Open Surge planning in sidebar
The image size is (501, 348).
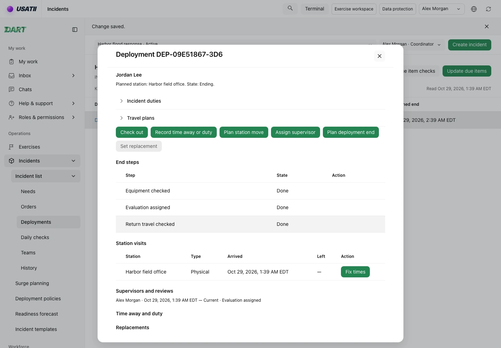46,283
